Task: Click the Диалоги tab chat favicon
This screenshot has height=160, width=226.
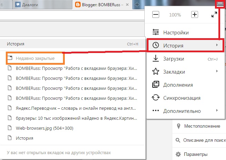Action: tap(18, 4)
